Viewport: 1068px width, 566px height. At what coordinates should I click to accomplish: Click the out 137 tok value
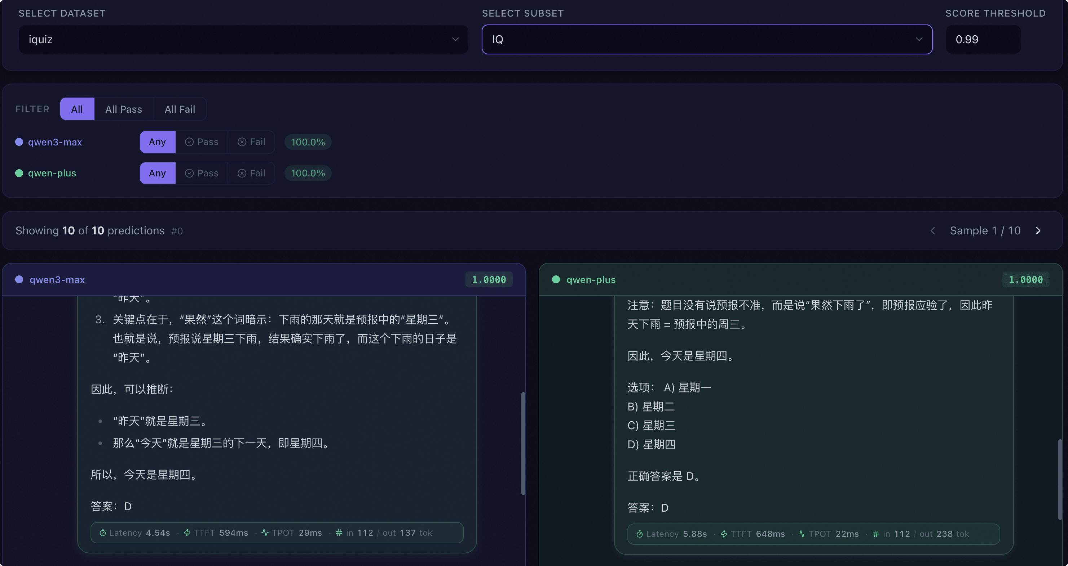(407, 533)
